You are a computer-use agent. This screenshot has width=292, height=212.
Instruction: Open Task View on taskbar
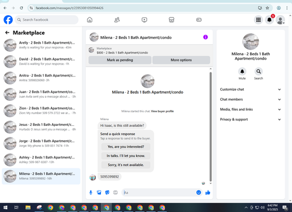click(x=16, y=207)
